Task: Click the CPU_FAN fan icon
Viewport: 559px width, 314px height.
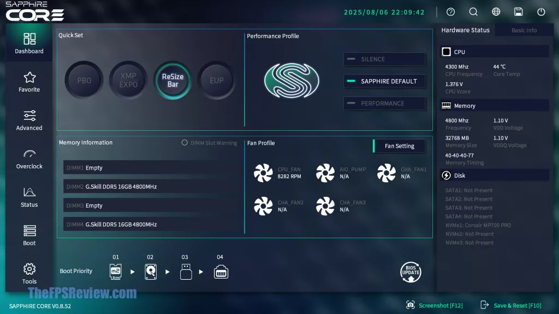Action: [x=263, y=173]
